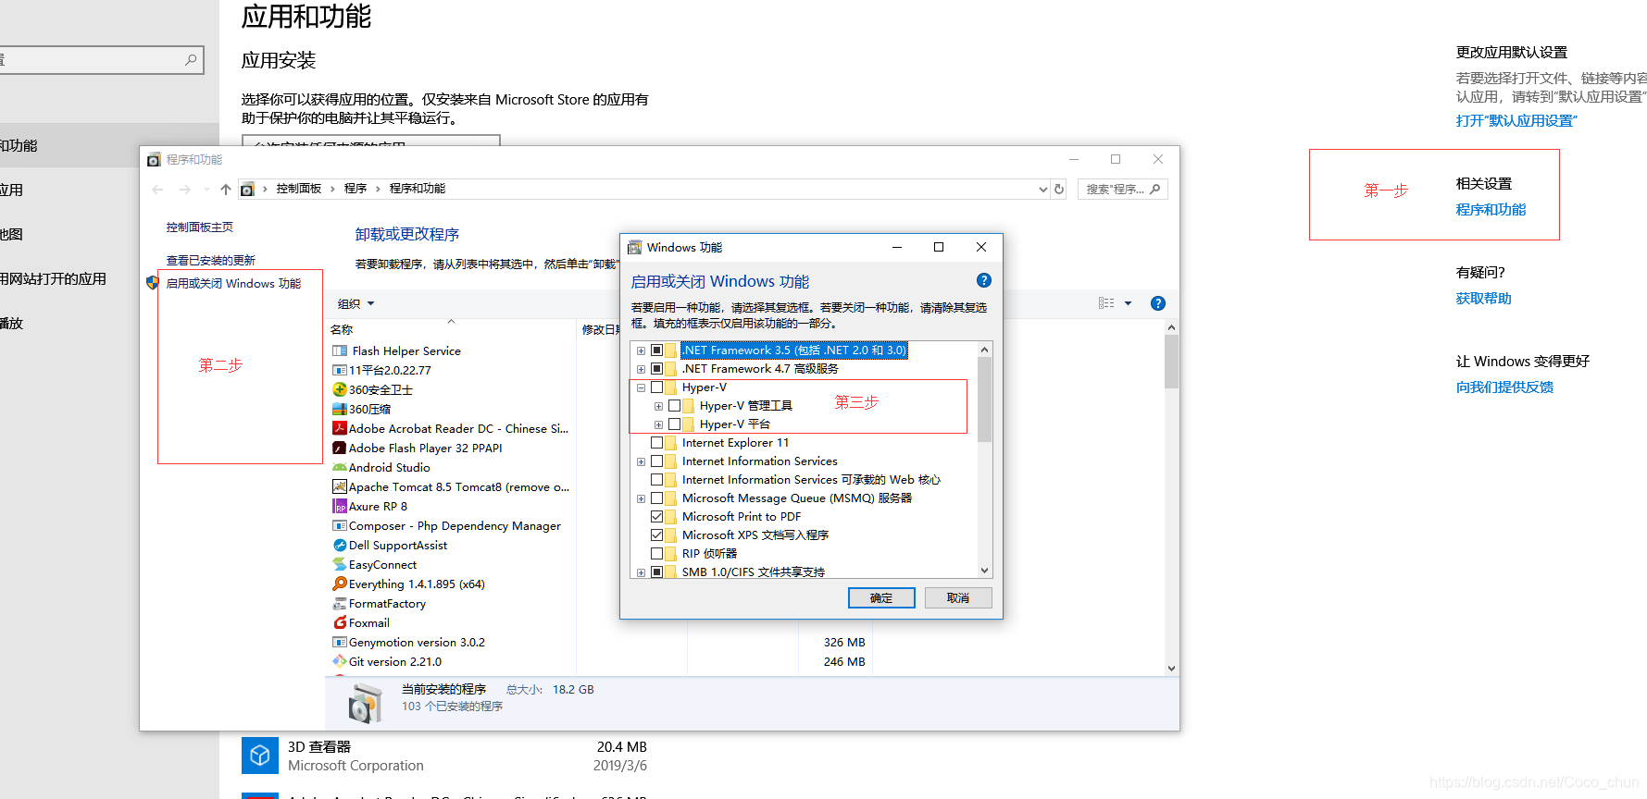Open the 组织 dropdown menu
The height and width of the screenshot is (799, 1647).
tap(356, 303)
